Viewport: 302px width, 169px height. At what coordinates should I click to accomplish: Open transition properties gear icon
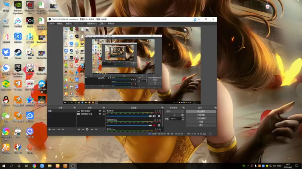tap(183, 115)
